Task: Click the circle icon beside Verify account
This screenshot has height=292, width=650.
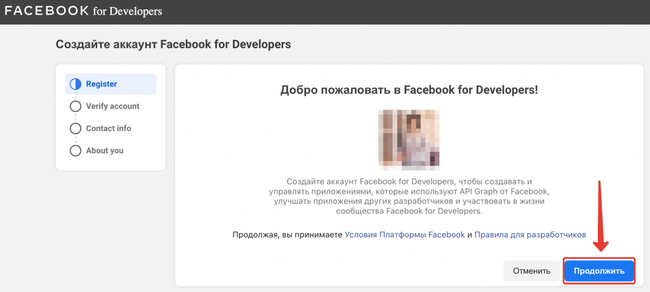Action: click(76, 106)
